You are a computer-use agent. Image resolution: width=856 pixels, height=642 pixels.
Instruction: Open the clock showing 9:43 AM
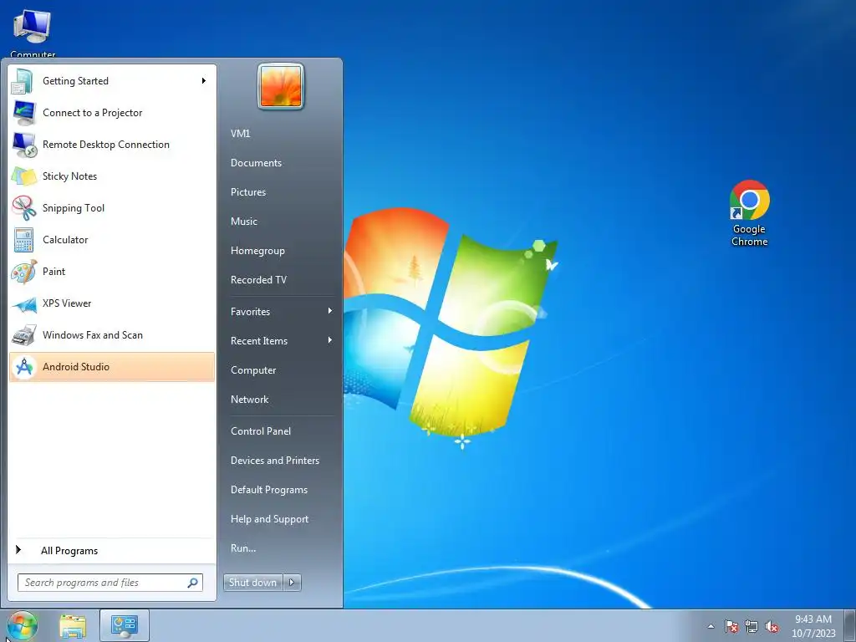(813, 626)
